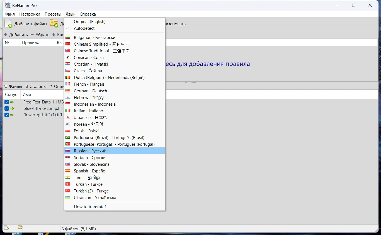The image size is (381, 235).
Task: Uncheck the blue-tiff-no-comp.tif checkbox
Action: point(7,108)
